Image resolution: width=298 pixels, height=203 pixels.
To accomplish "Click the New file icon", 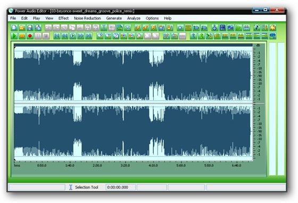I will click(14, 28).
